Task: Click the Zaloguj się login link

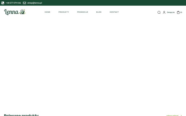Action: 171,12
